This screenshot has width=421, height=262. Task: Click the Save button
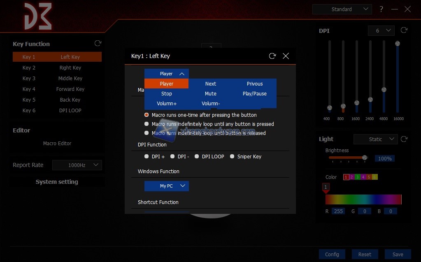click(x=398, y=254)
